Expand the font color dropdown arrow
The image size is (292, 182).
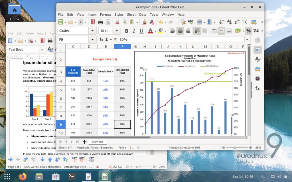(155, 31)
